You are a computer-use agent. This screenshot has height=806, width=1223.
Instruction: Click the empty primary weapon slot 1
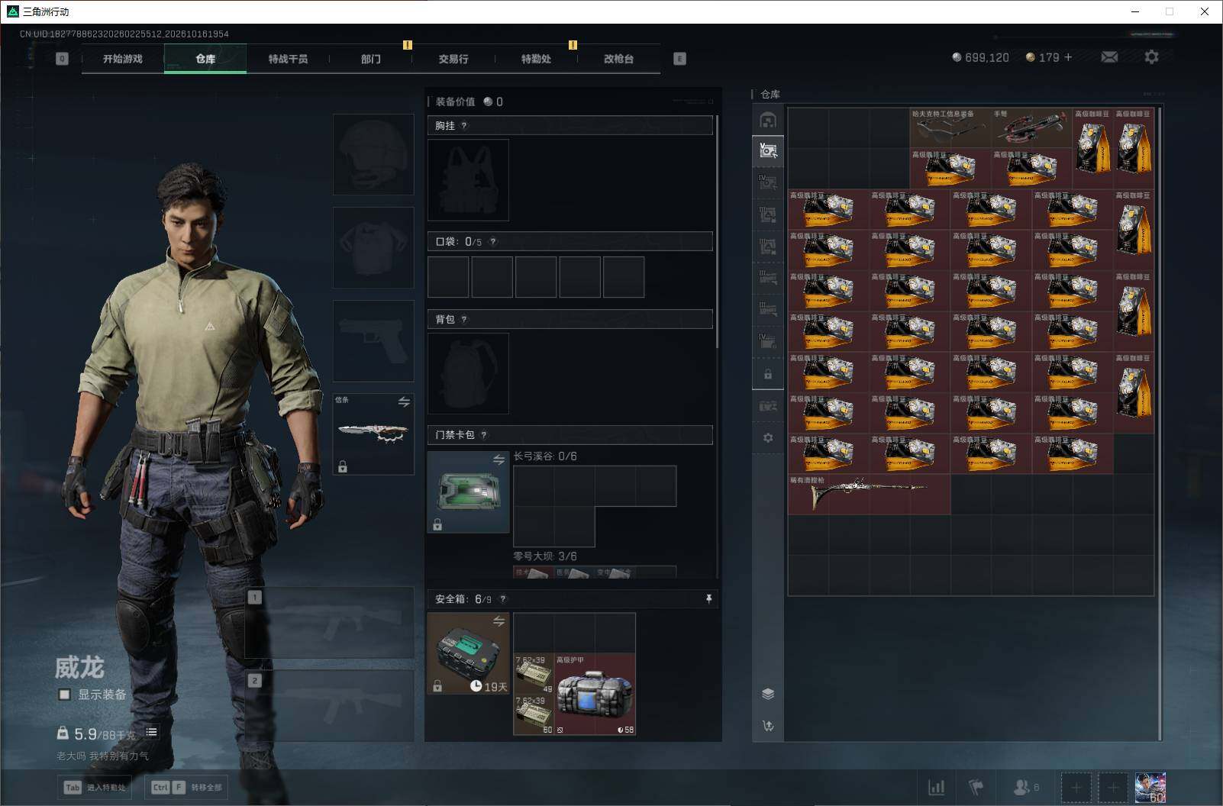click(x=329, y=623)
